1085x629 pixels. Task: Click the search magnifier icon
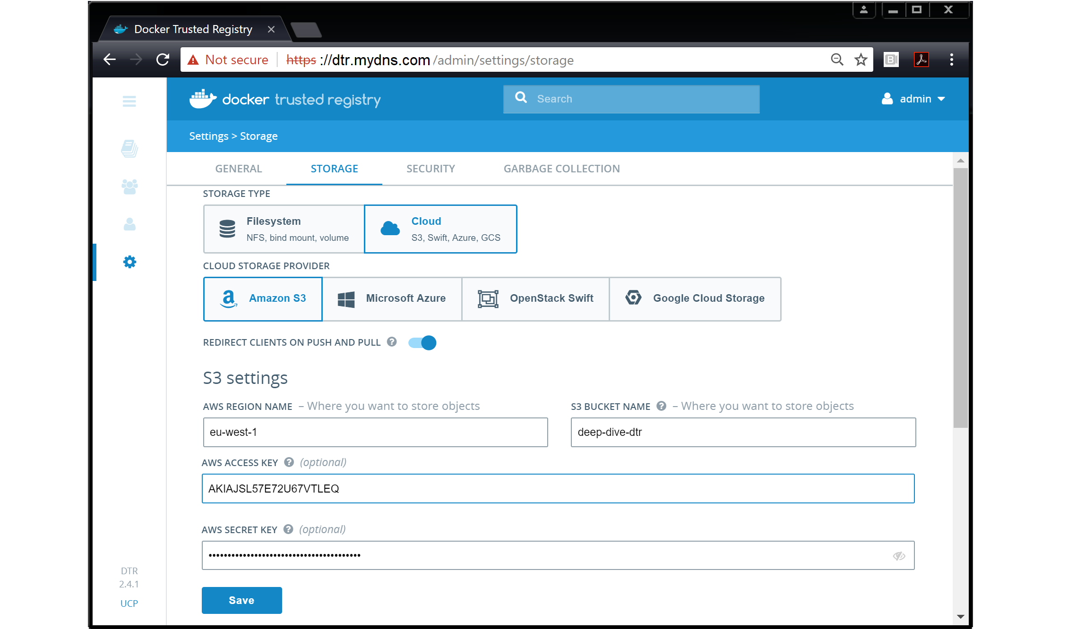click(x=521, y=98)
